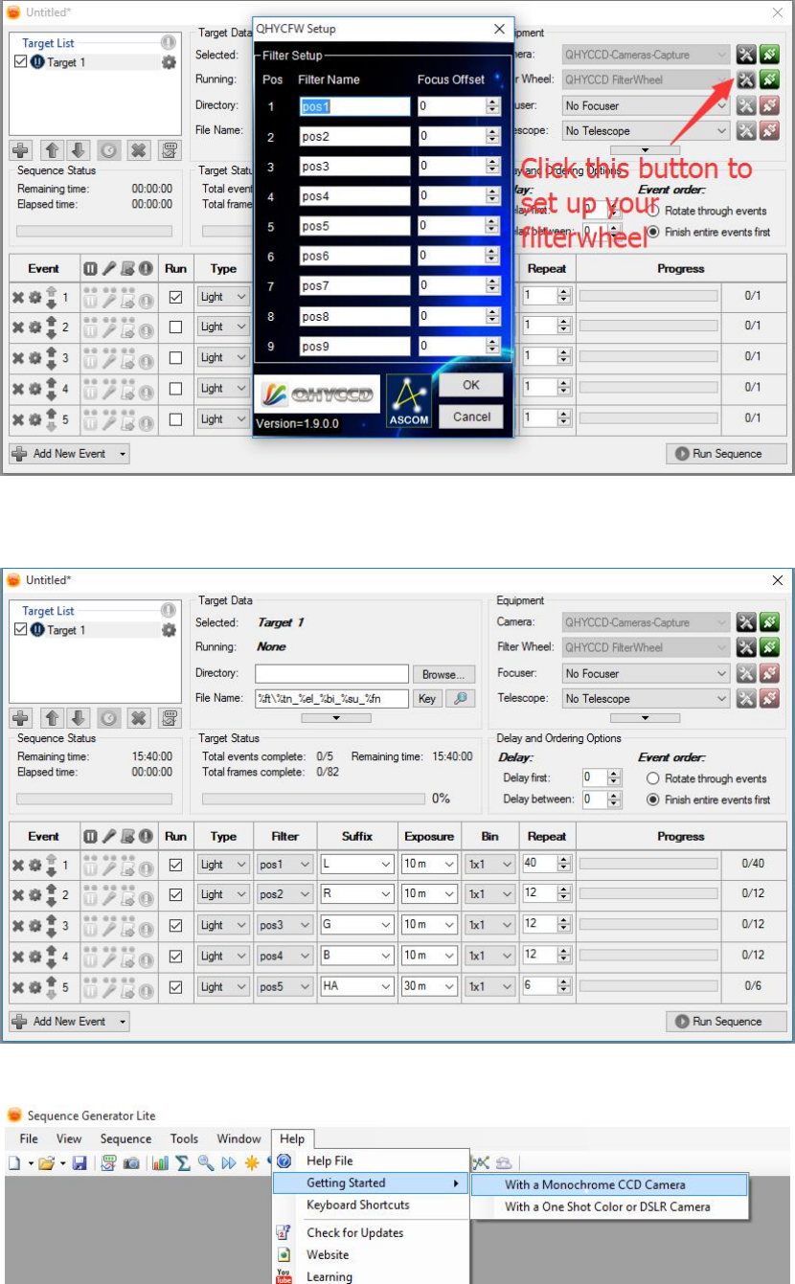This screenshot has height=1284, width=795.
Task: Click Directory input field in lower window
Action: (x=331, y=674)
